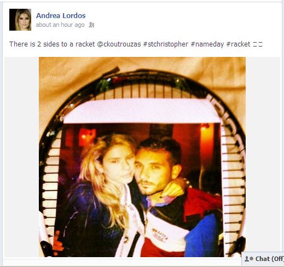Click the blonde woman's face in photo
The image size is (284, 267).
tap(118, 164)
